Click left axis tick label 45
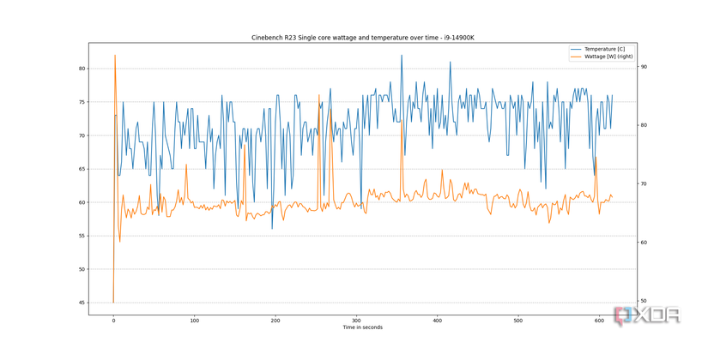Screen dimensions: 708x354 click(x=82, y=303)
